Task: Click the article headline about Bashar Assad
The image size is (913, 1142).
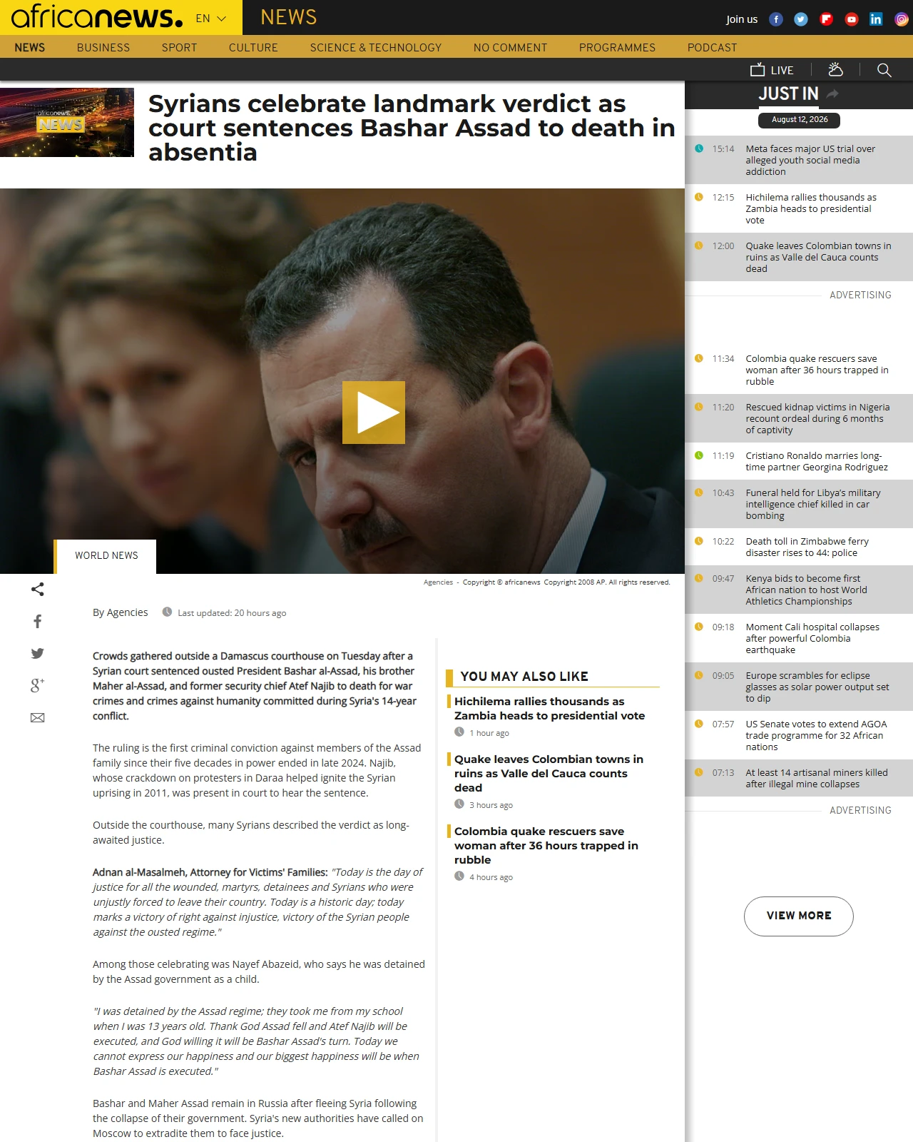Action: [x=412, y=128]
